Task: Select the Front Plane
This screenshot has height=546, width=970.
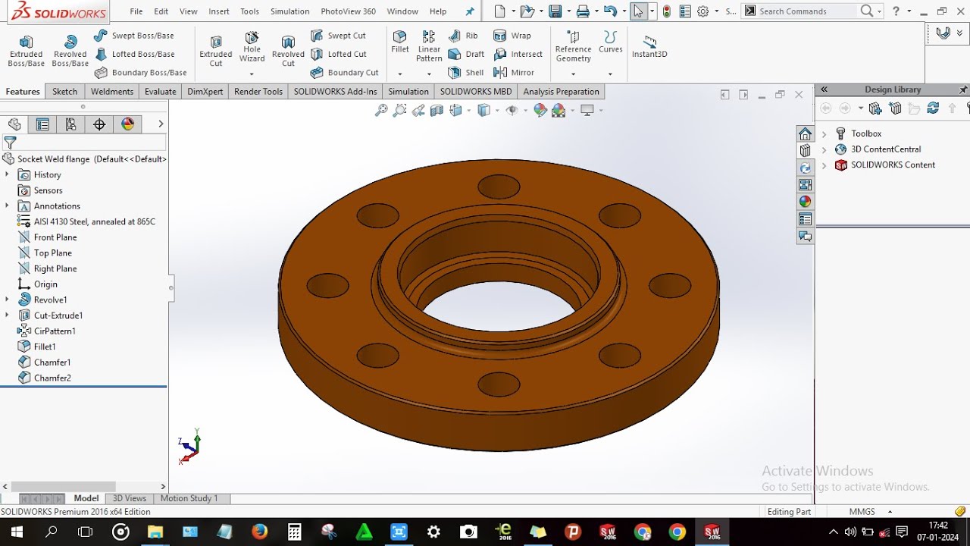Action: point(47,237)
